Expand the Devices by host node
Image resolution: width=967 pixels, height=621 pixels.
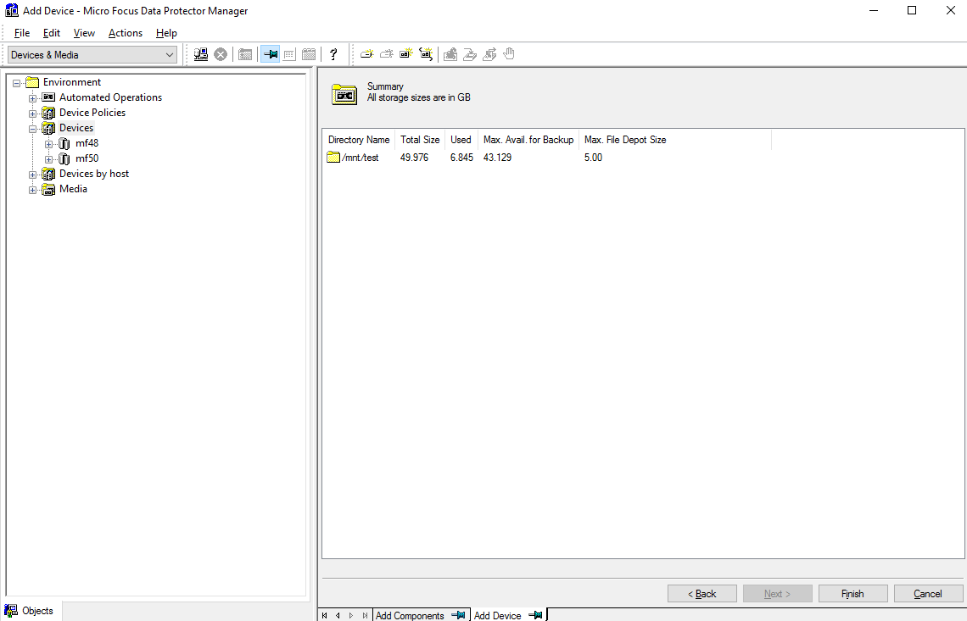(x=33, y=175)
